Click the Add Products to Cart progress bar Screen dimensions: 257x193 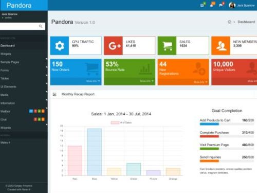tap(227, 124)
